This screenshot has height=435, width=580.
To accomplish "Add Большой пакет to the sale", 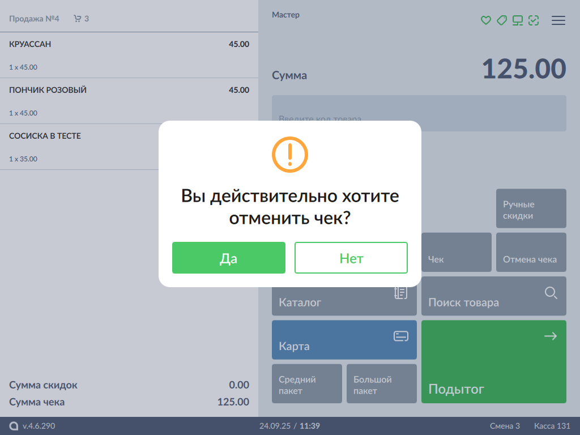I will click(381, 384).
